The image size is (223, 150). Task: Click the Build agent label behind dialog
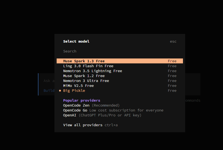[x=49, y=90]
